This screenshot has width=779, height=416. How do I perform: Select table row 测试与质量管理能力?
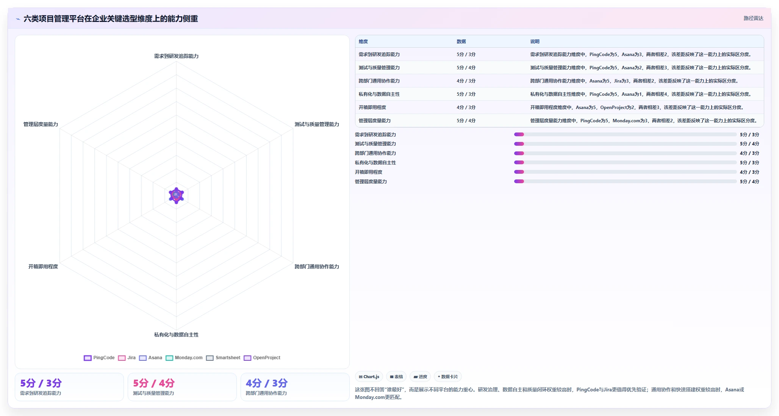pyautogui.click(x=559, y=67)
